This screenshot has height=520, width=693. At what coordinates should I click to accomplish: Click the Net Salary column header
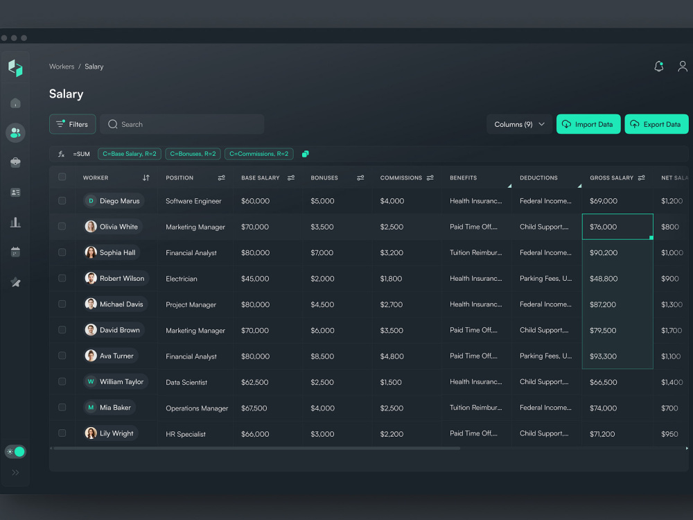pyautogui.click(x=674, y=177)
